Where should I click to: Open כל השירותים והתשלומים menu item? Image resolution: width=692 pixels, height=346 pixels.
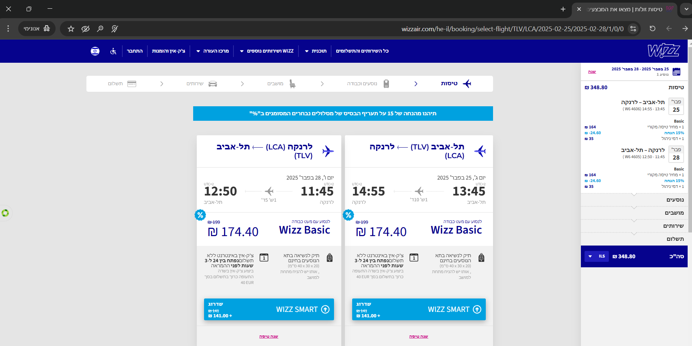click(x=362, y=51)
